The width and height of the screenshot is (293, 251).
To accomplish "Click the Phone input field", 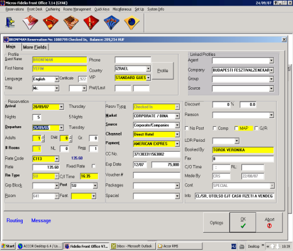I will (x=133, y=60).
